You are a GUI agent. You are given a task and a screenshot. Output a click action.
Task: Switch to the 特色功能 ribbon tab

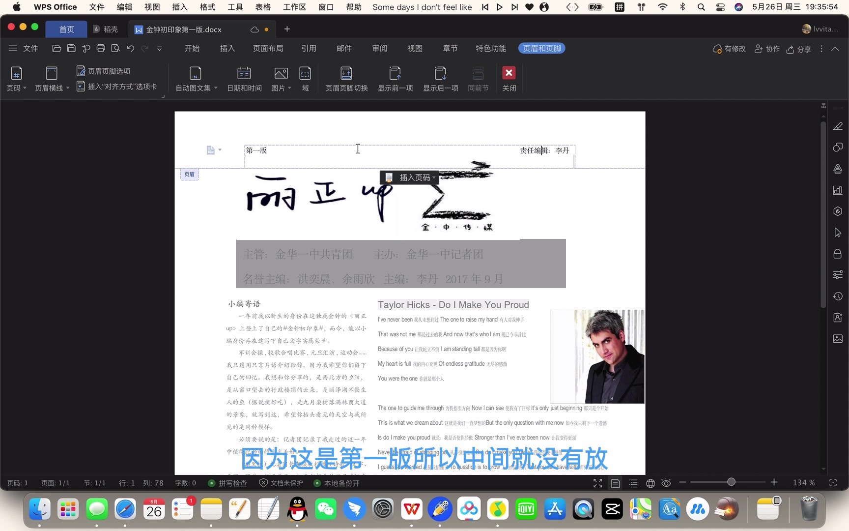tap(491, 48)
